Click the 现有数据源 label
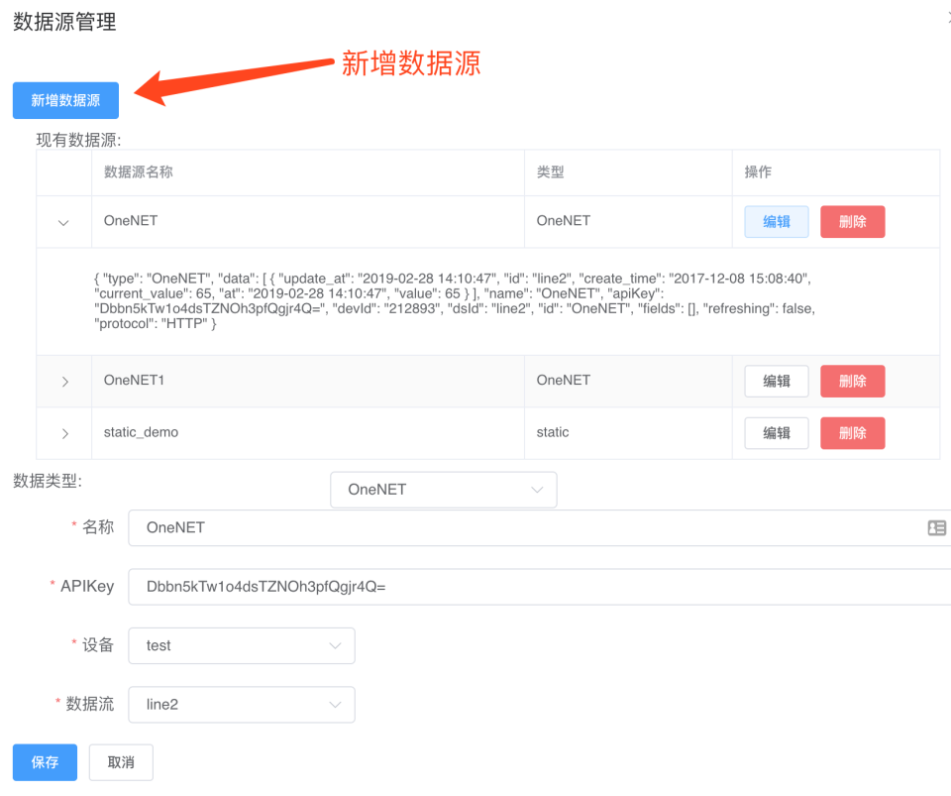951x796 pixels. click(79, 140)
